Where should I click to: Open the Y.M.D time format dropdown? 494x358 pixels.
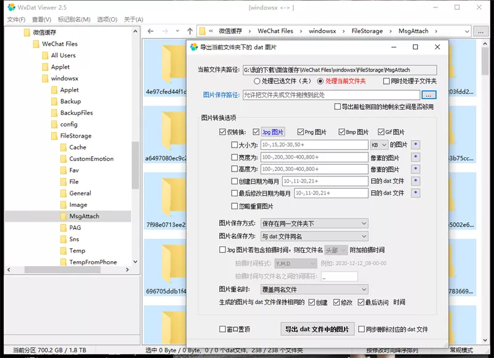[296, 264]
